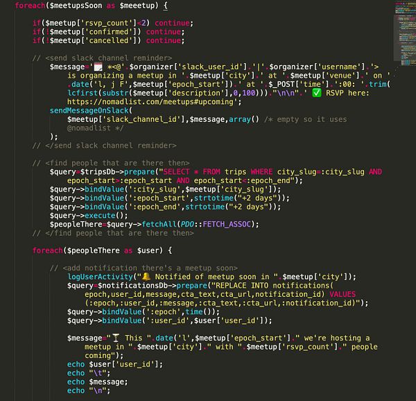Click the "FROM" keyword before trips

coord(211,172)
